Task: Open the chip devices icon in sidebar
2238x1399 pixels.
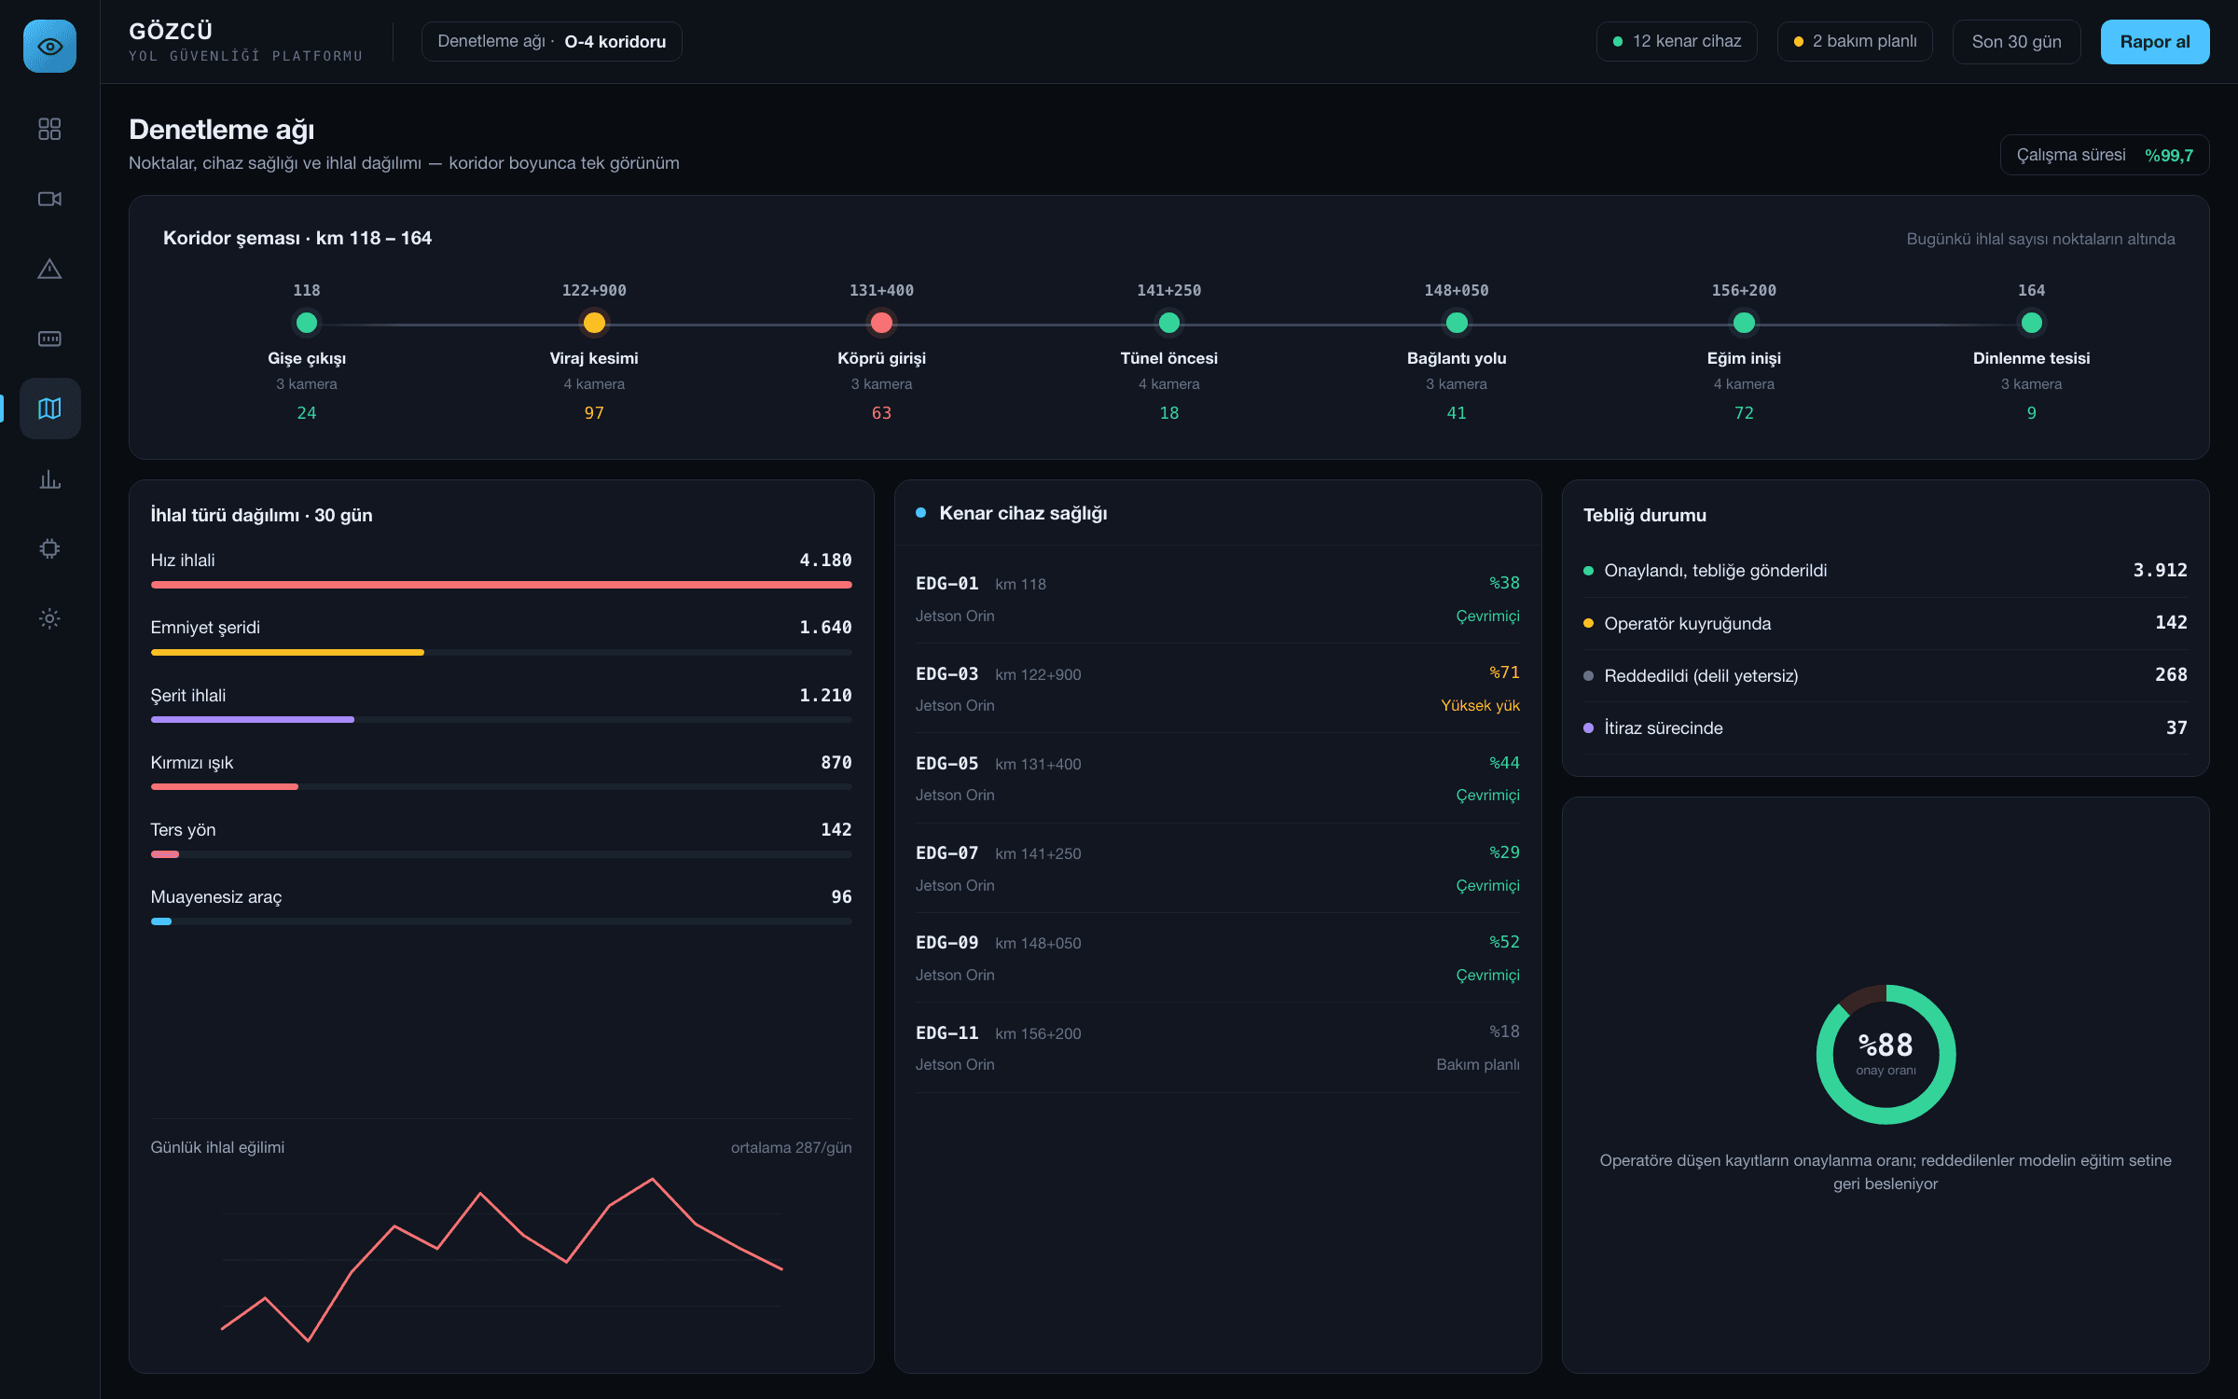Action: tap(49, 548)
